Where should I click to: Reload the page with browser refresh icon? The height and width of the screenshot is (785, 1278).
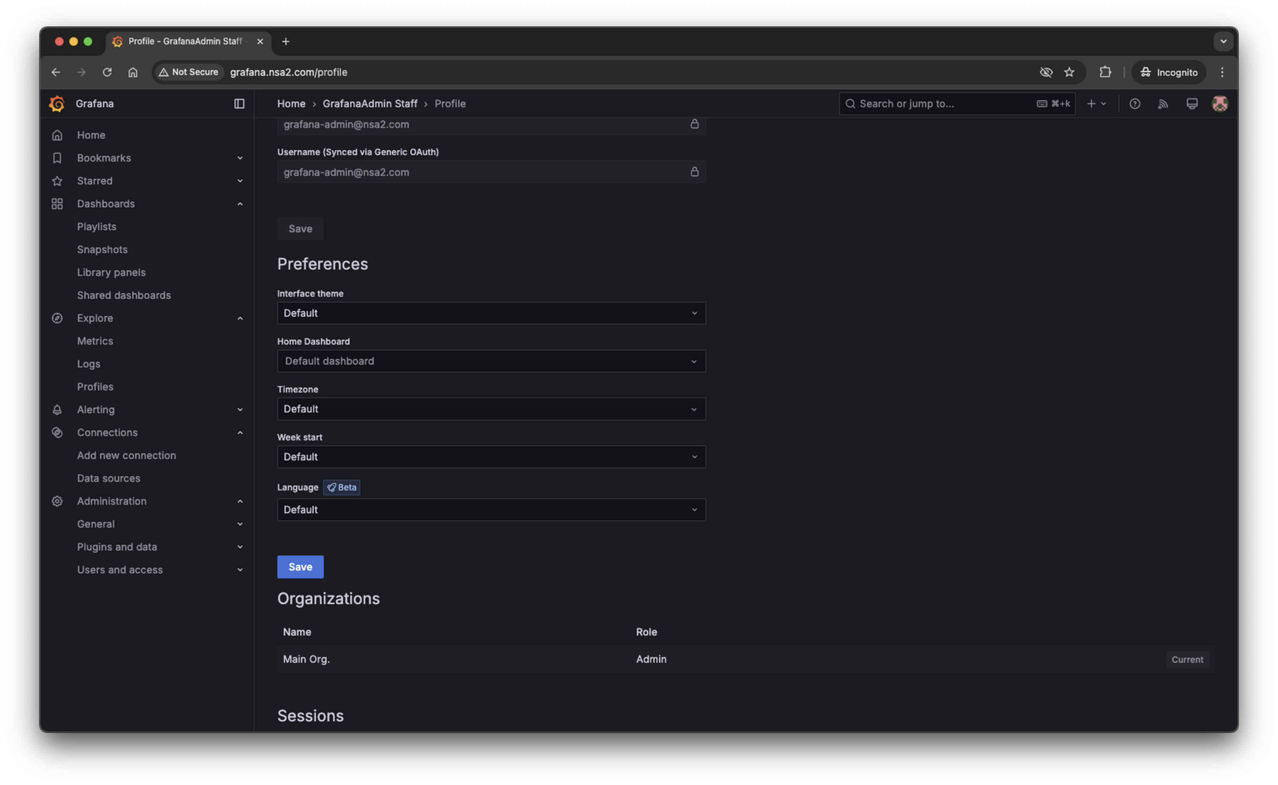tap(107, 72)
